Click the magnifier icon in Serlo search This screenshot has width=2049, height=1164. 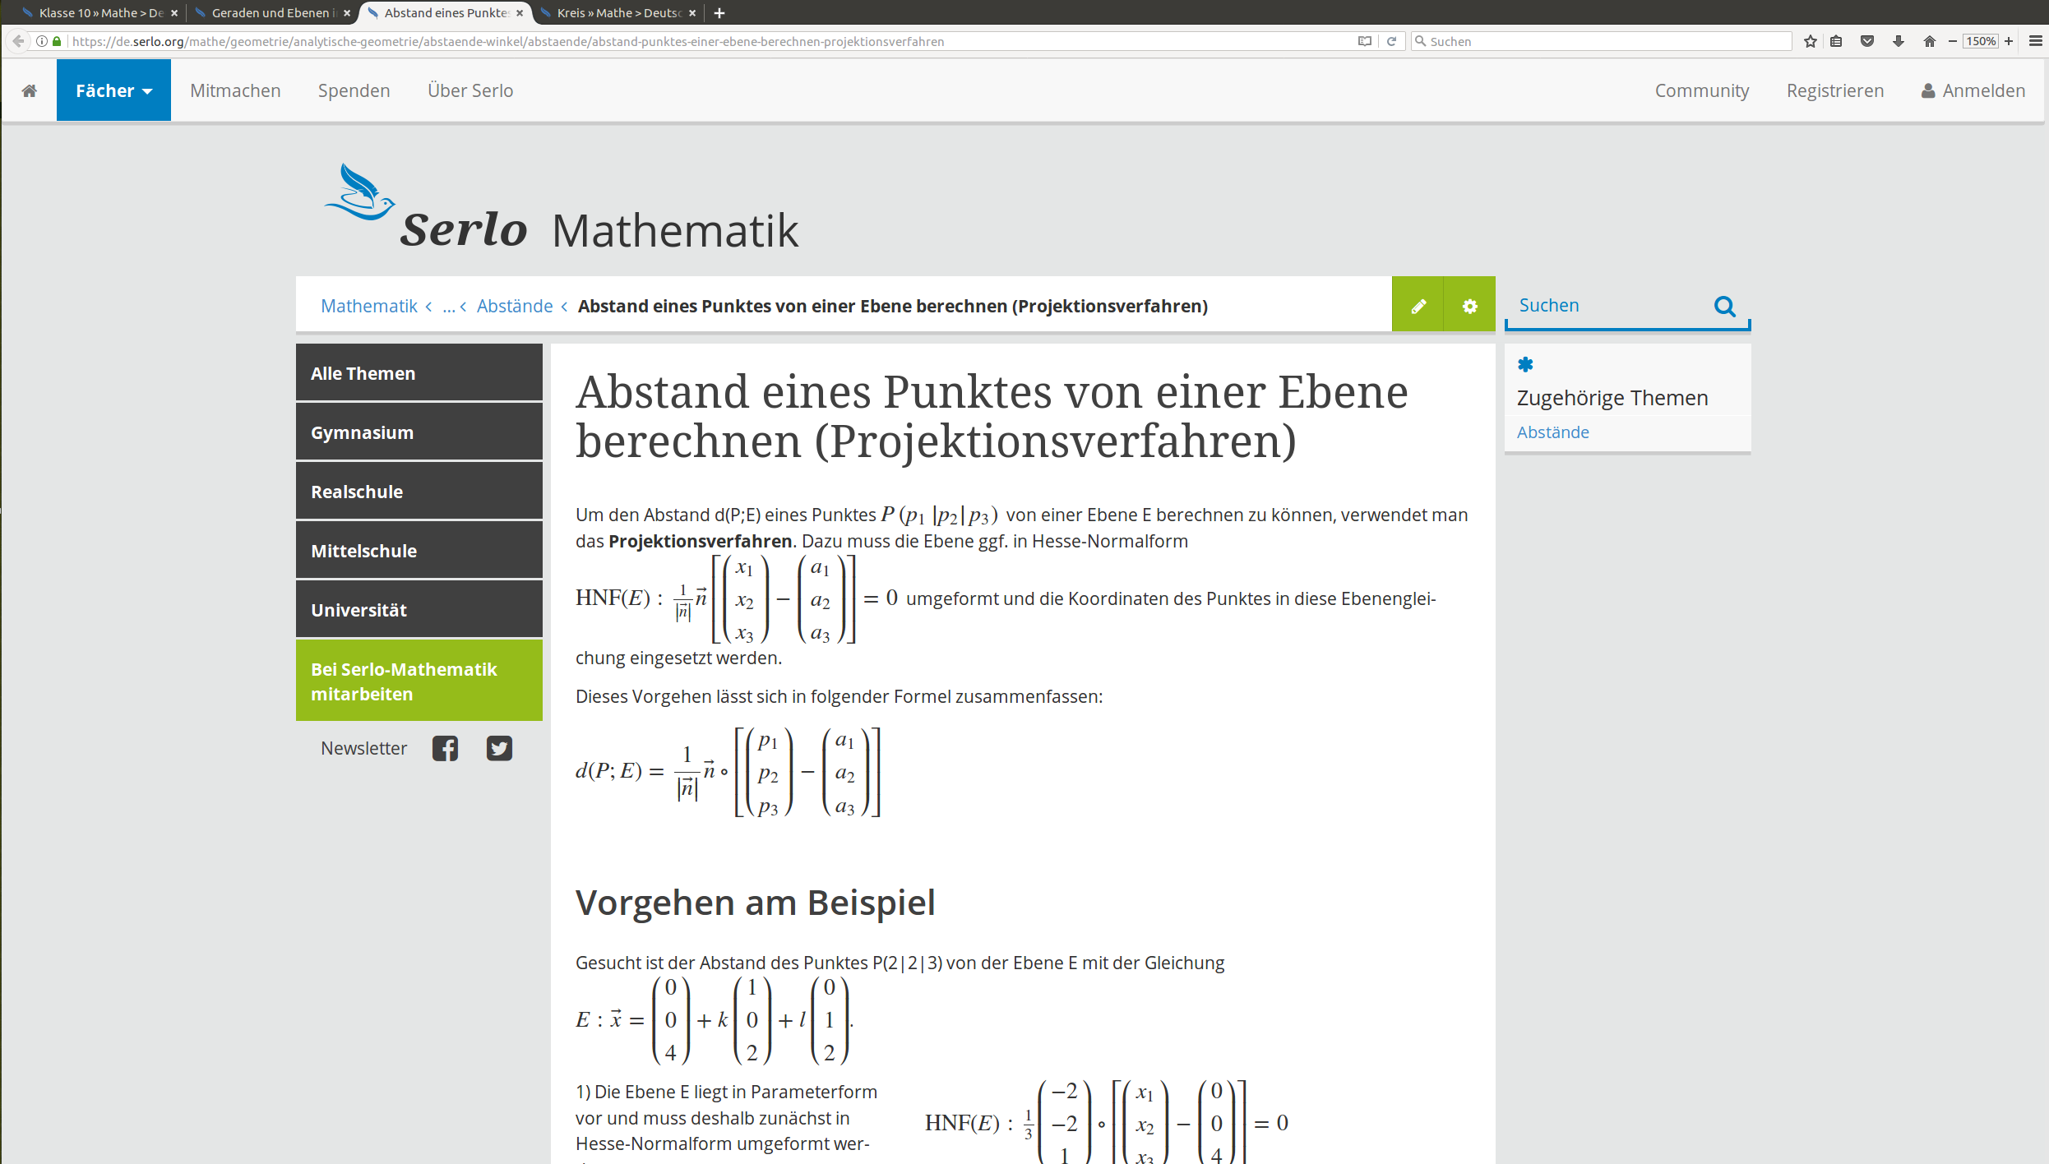pos(1724,306)
